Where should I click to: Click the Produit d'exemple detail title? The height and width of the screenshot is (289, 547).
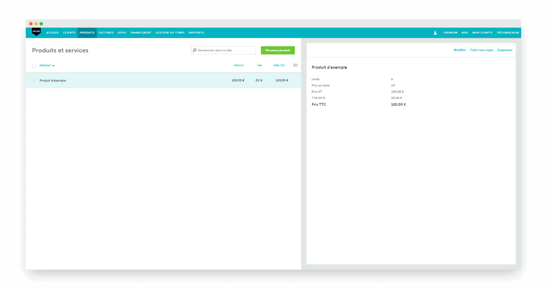coord(329,67)
